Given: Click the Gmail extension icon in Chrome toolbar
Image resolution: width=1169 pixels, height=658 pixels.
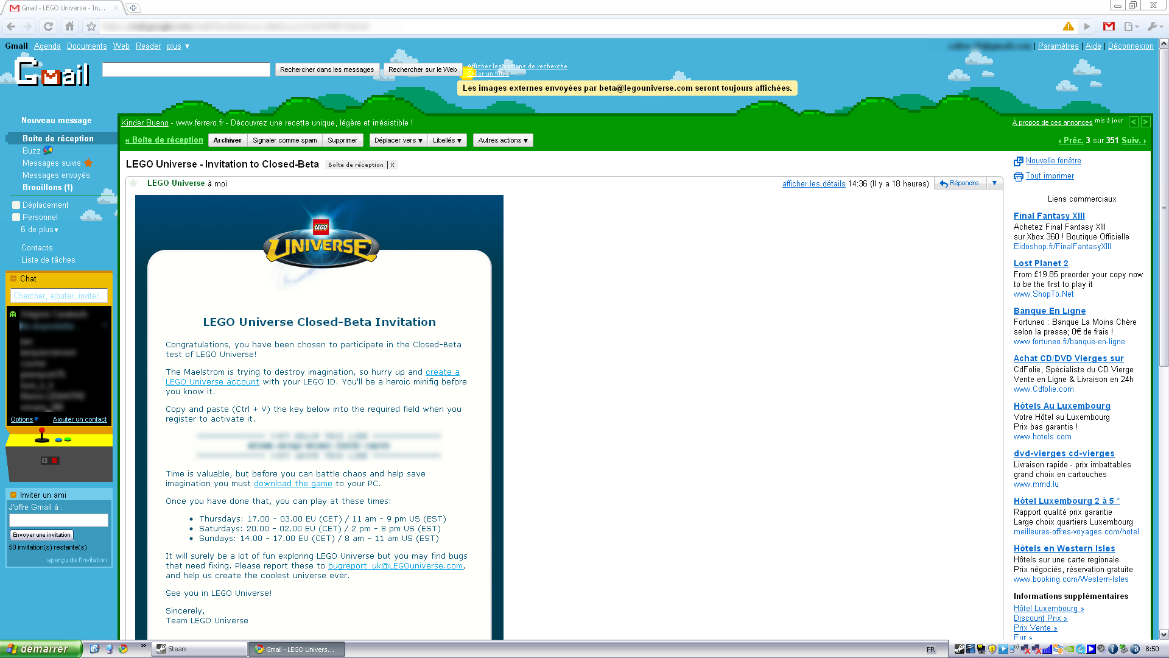Looking at the screenshot, I should point(1109,26).
